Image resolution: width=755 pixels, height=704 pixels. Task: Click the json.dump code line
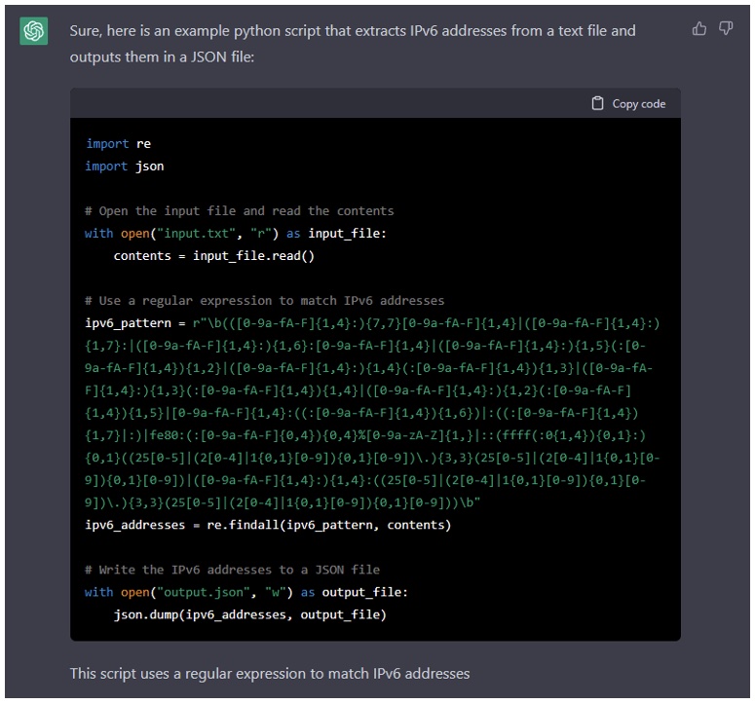pos(249,614)
